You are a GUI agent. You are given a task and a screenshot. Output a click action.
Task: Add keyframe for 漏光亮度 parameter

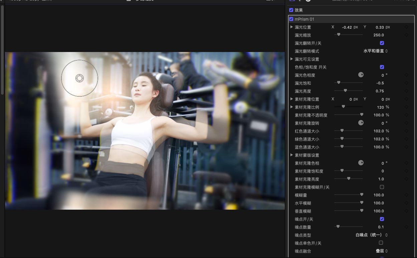tap(406, 91)
